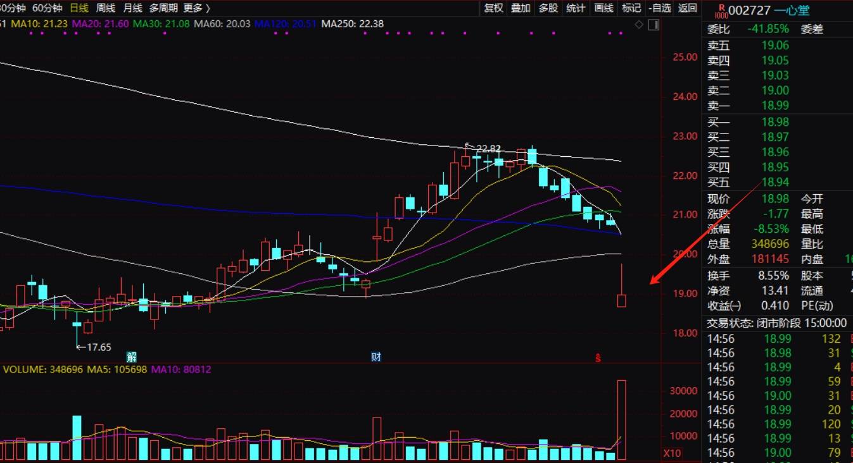Image resolution: width=853 pixels, height=463 pixels.
Task: Click the 卖三 price 19.03
Action: pos(775,75)
